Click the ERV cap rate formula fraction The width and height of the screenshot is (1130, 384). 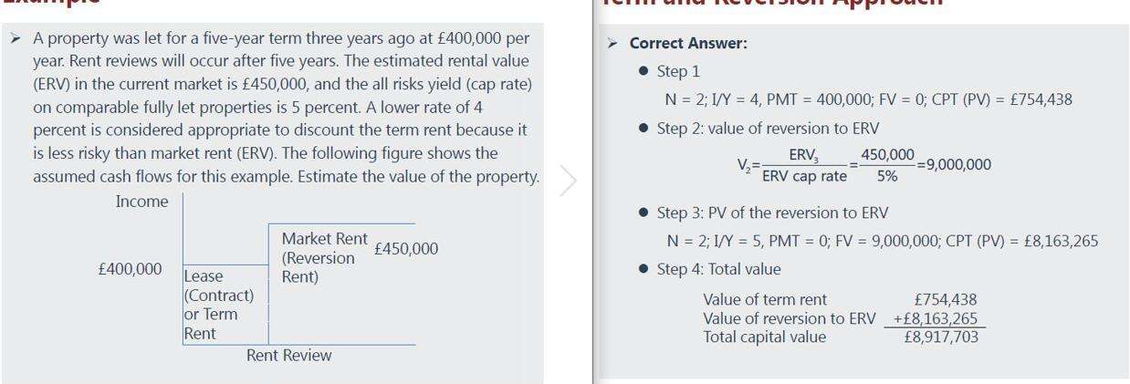click(x=805, y=165)
